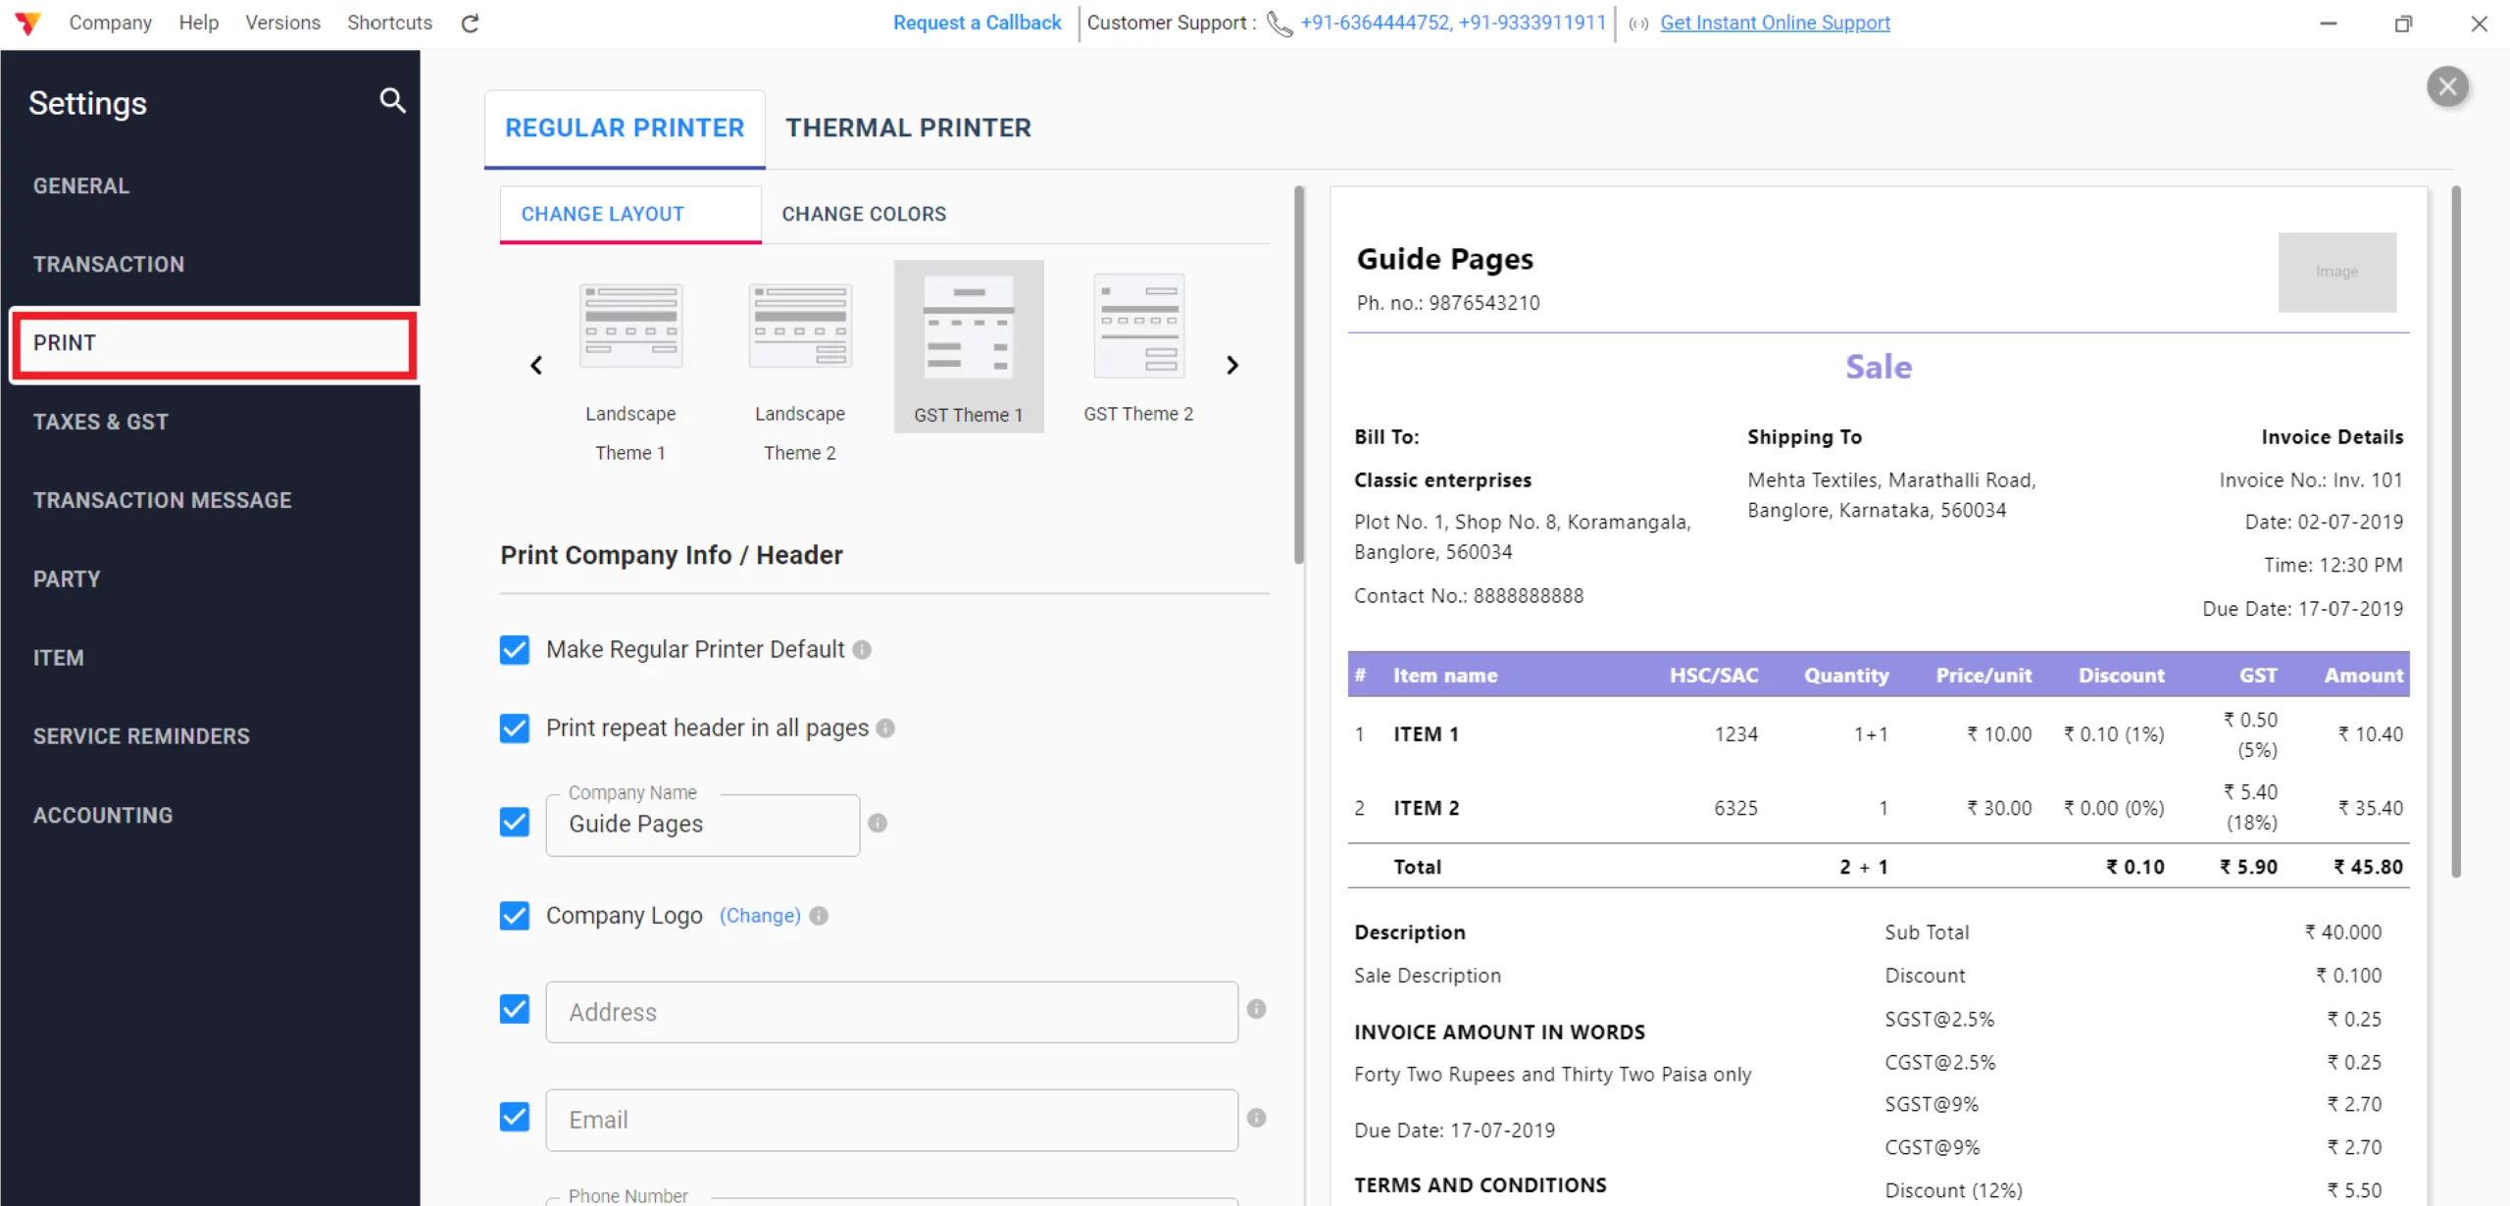Screen dimensions: 2510x1206
Task: Show next themes with right chevron arrow
Action: pos(1232,366)
